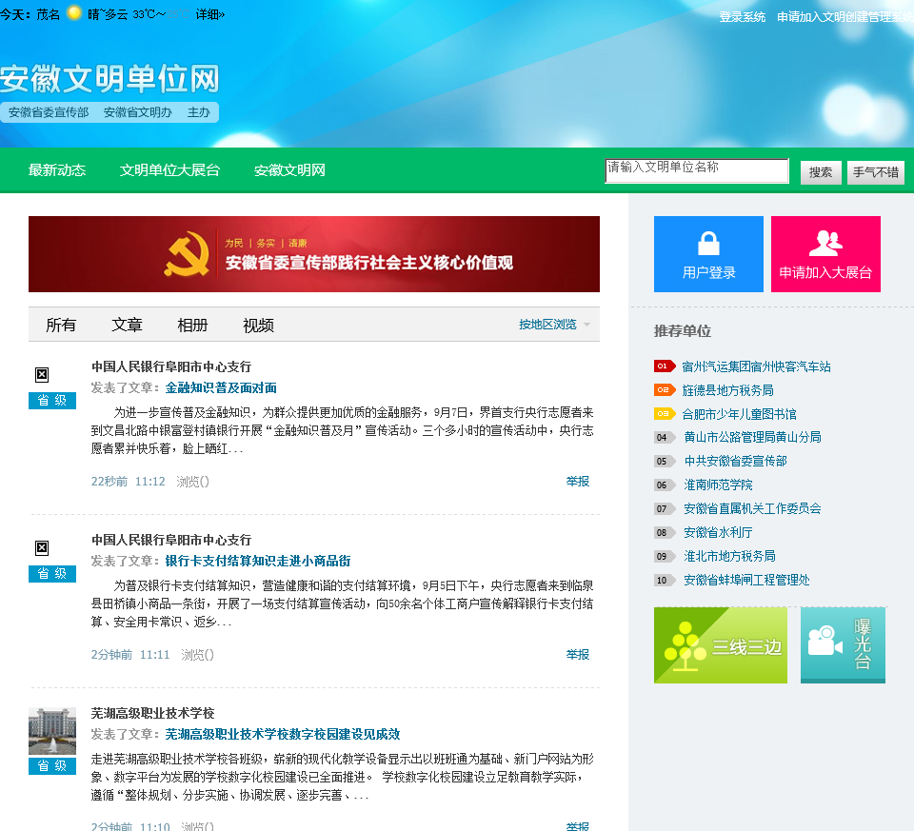The width and height of the screenshot is (914, 831).
Task: Click broken avatar image beside 银行卡支付结算知识 post
Action: [42, 547]
